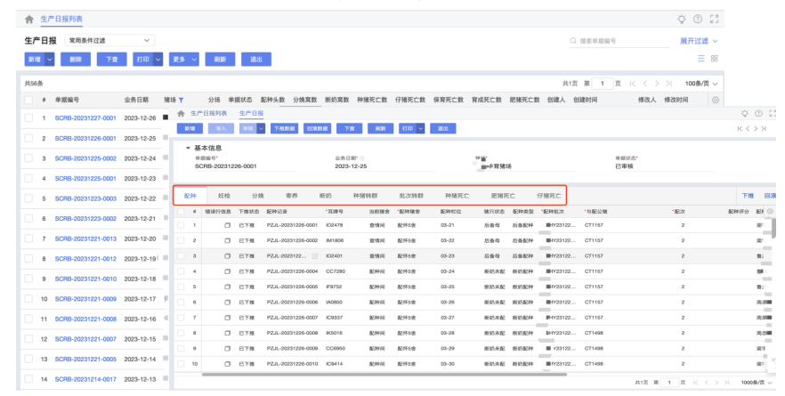Click the detail grid page number input
785x396 pixels.
[669, 383]
